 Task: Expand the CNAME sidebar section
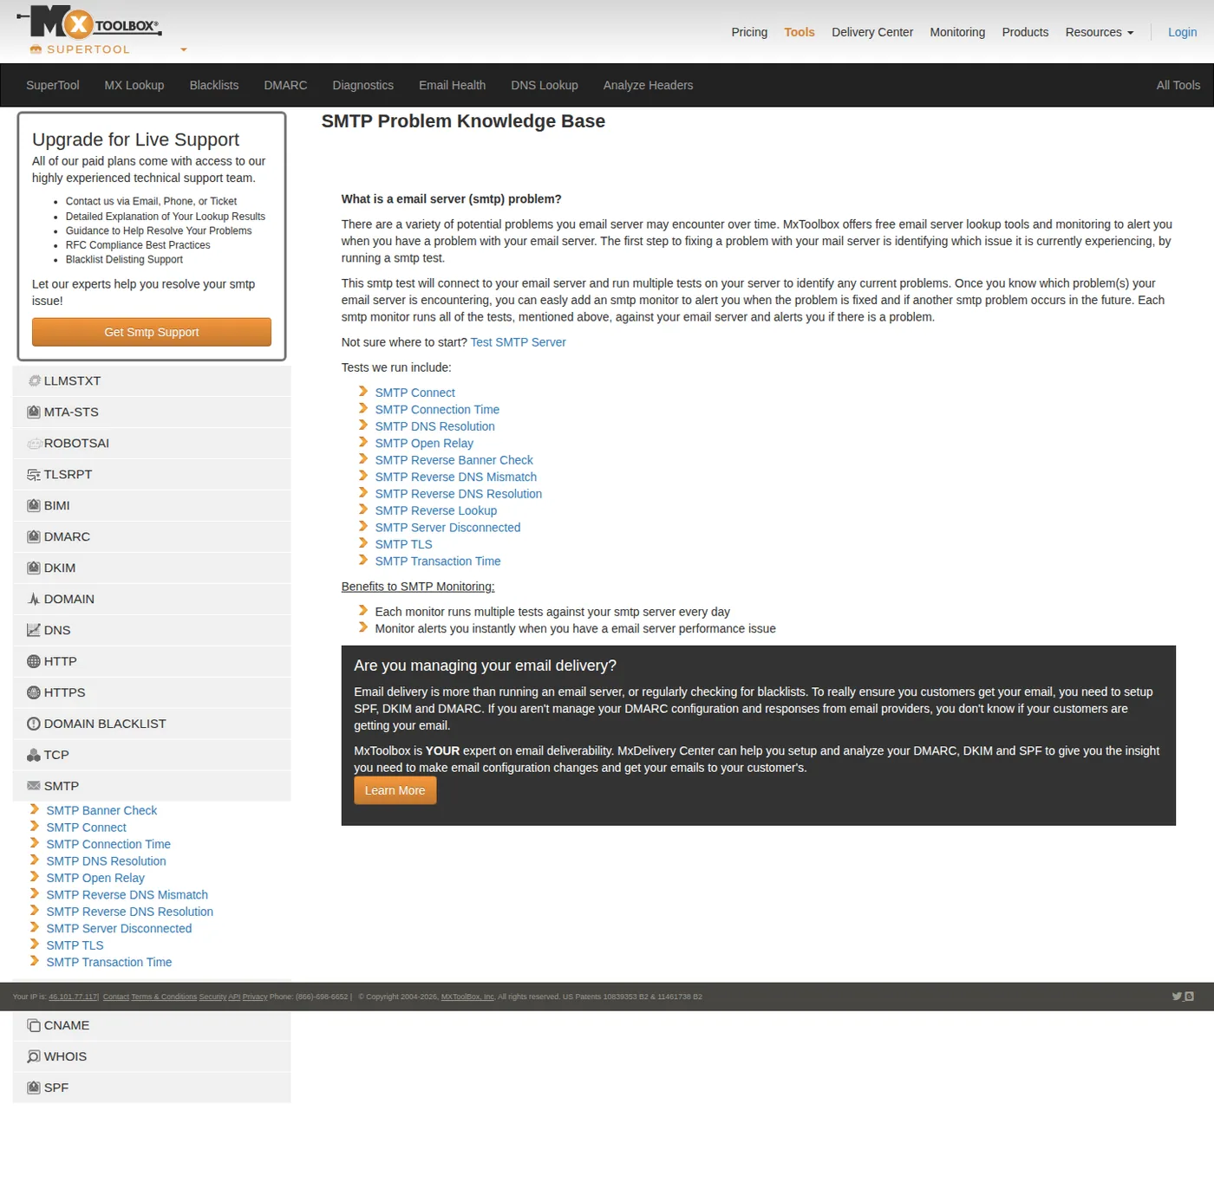click(152, 1026)
